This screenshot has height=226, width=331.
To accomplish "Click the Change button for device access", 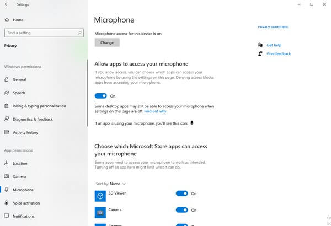I will tap(107, 42).
